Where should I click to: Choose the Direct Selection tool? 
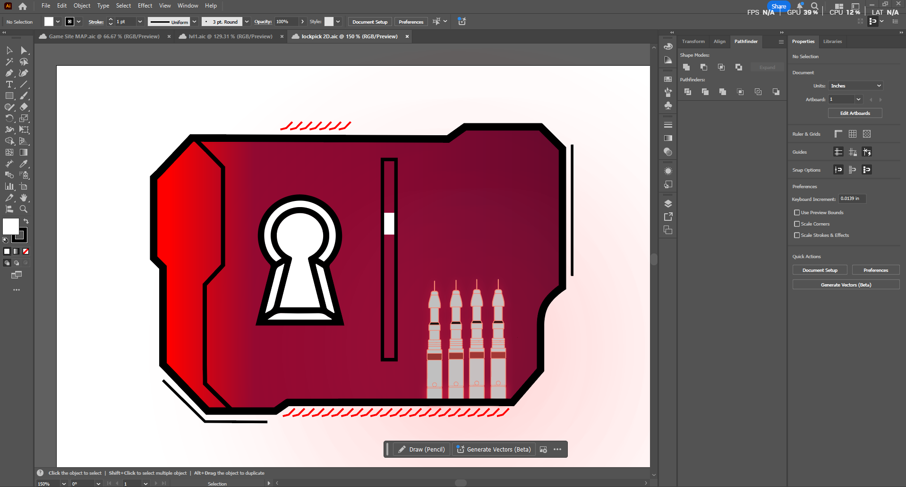pyautogui.click(x=24, y=51)
